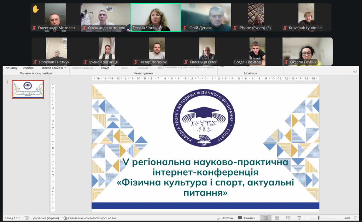Open zoom level 64% dialog
This screenshot has height=222, width=362.
coord(347,218)
